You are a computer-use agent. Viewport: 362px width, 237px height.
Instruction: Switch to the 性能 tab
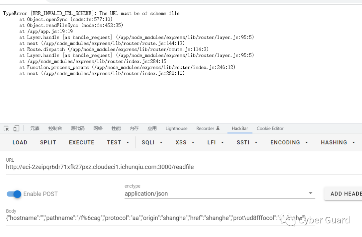click(x=116, y=129)
